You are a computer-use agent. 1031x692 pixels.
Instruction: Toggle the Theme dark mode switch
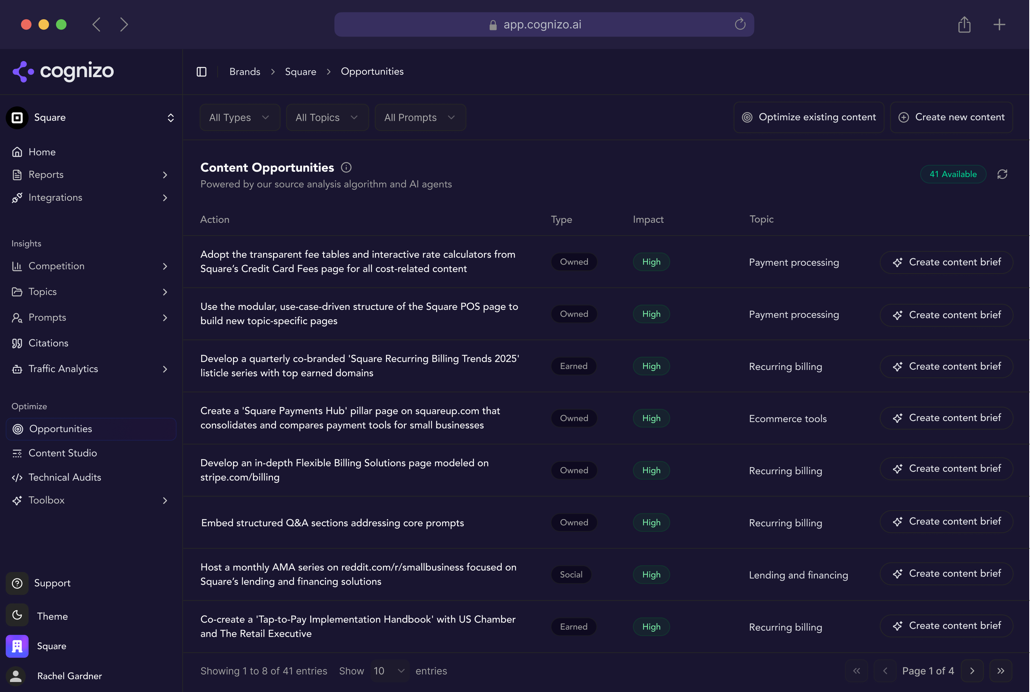17,616
